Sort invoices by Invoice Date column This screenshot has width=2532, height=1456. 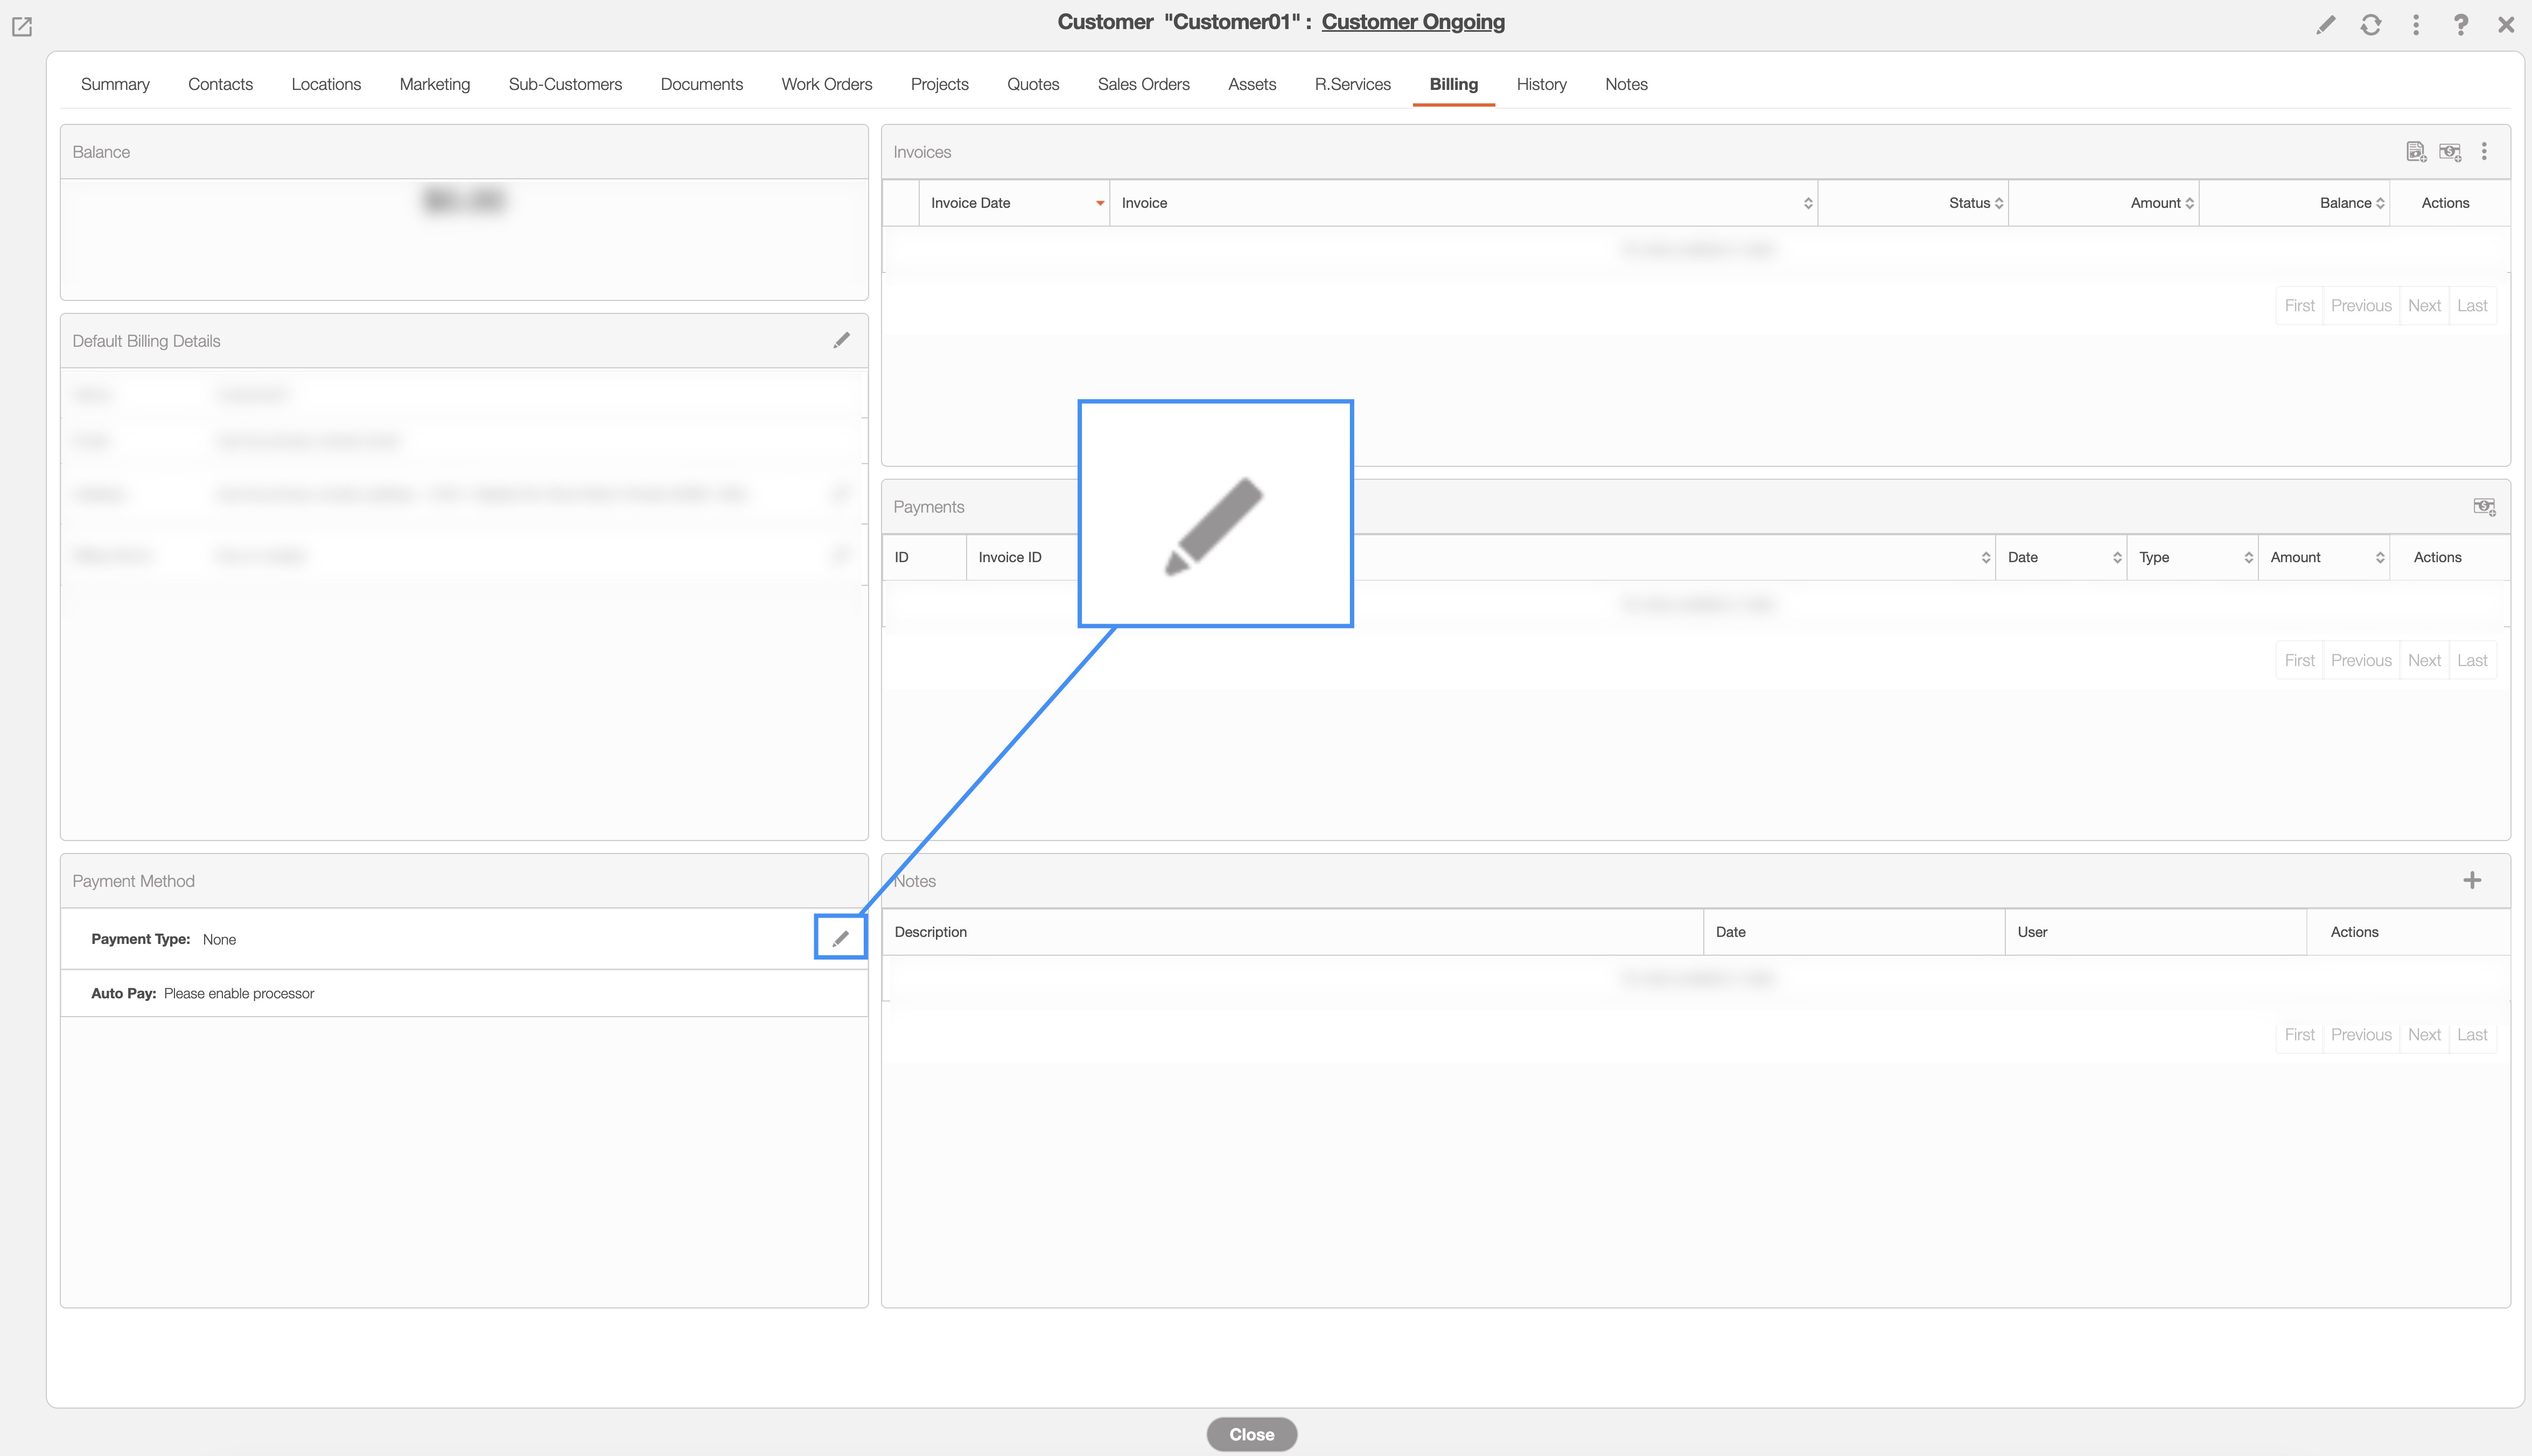click(x=1013, y=203)
